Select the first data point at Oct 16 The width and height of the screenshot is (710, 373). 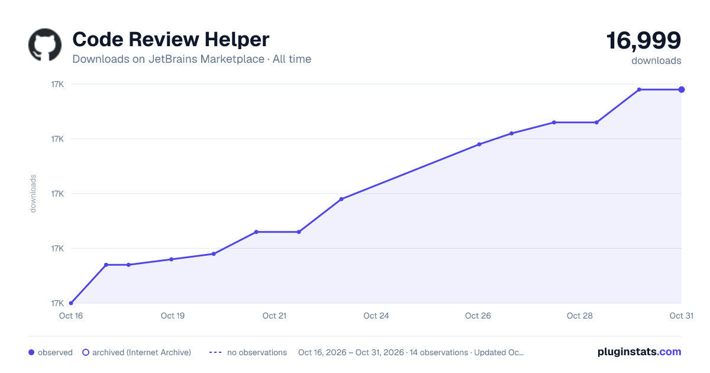tap(71, 303)
